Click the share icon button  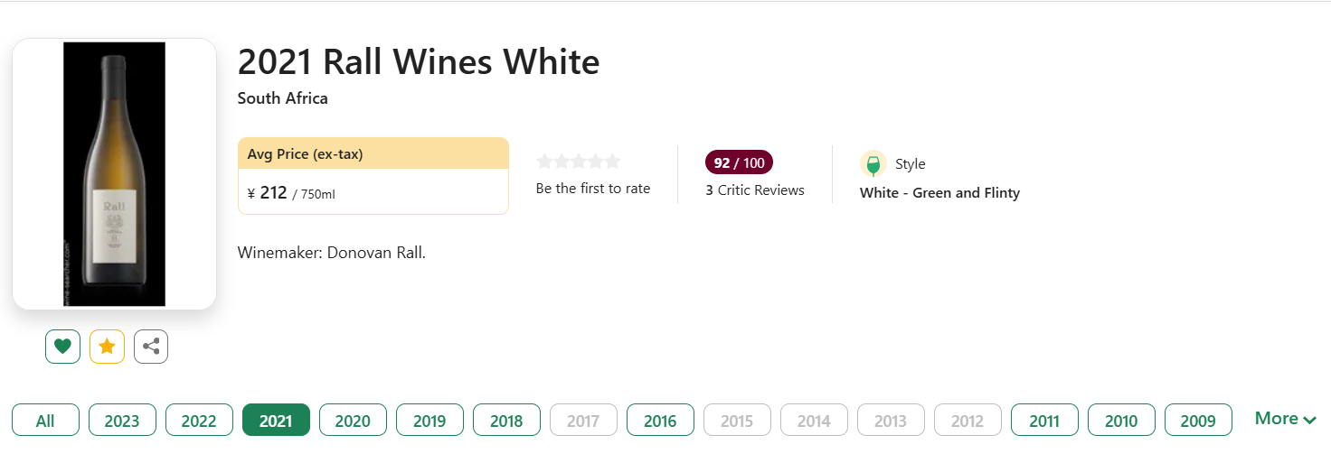(x=151, y=347)
